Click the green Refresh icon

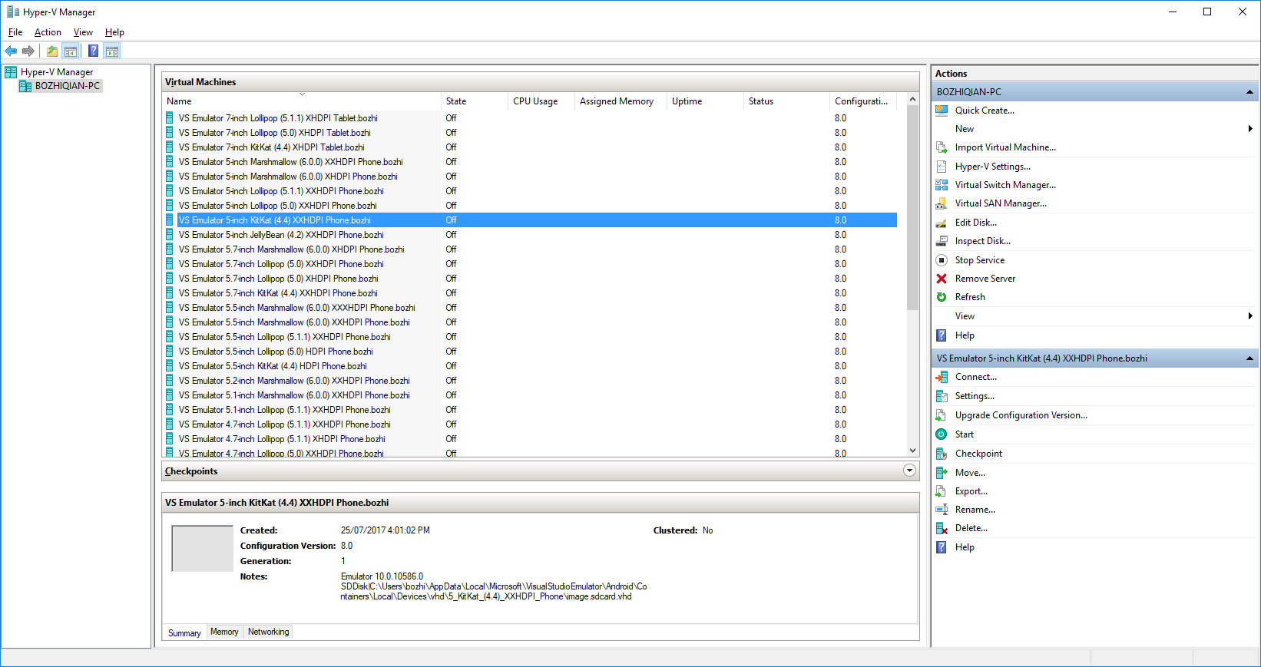click(x=942, y=297)
